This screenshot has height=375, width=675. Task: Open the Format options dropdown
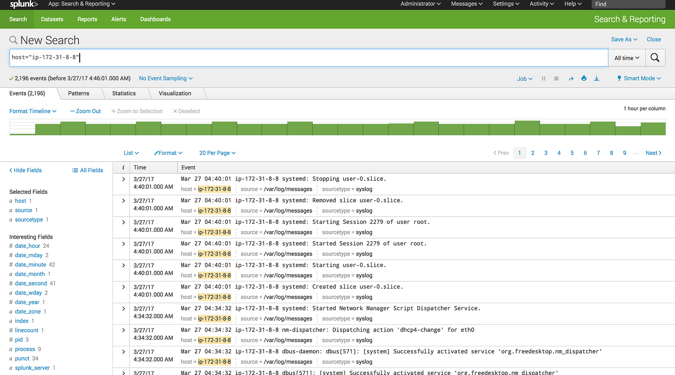(x=168, y=153)
